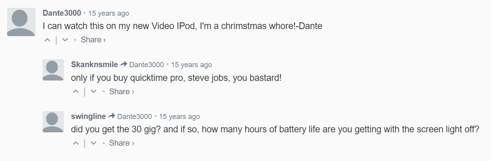491x161 pixels.
Task: Click Dante3000's avatar image
Action: click(x=21, y=22)
